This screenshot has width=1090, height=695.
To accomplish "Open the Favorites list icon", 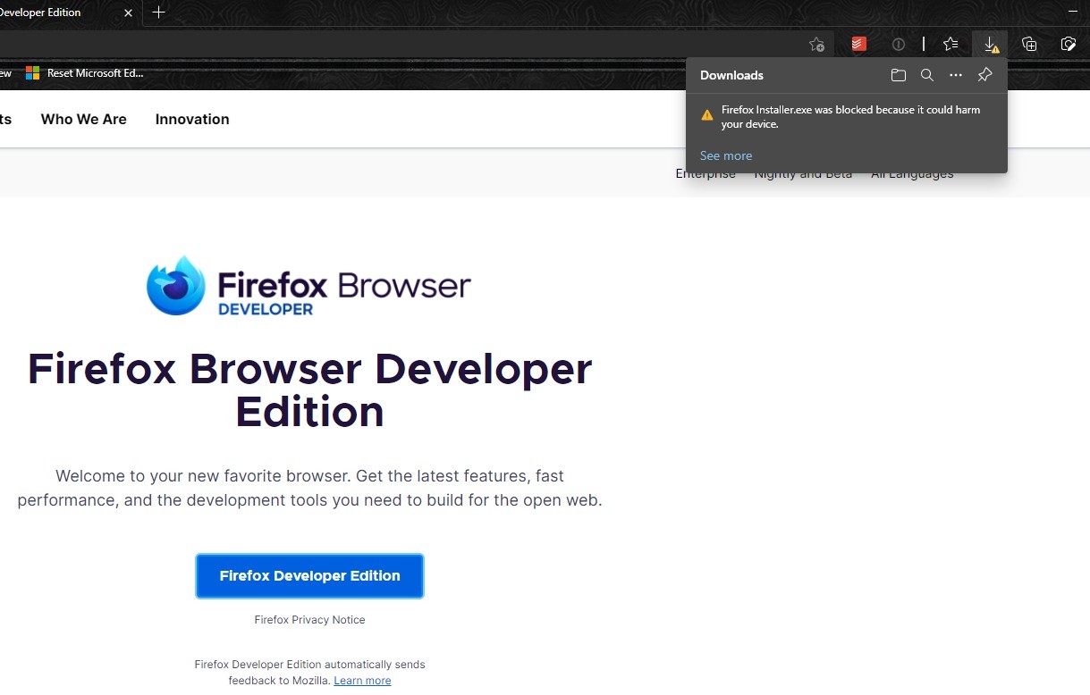I will pos(951,44).
